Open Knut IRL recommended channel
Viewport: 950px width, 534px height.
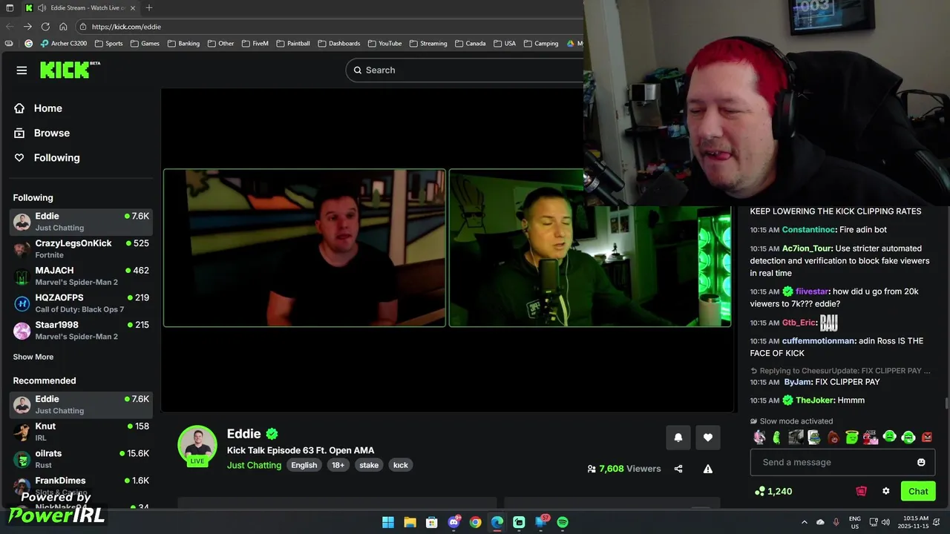click(x=81, y=432)
